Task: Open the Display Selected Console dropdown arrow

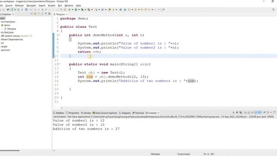Action: [x=271, y=113]
